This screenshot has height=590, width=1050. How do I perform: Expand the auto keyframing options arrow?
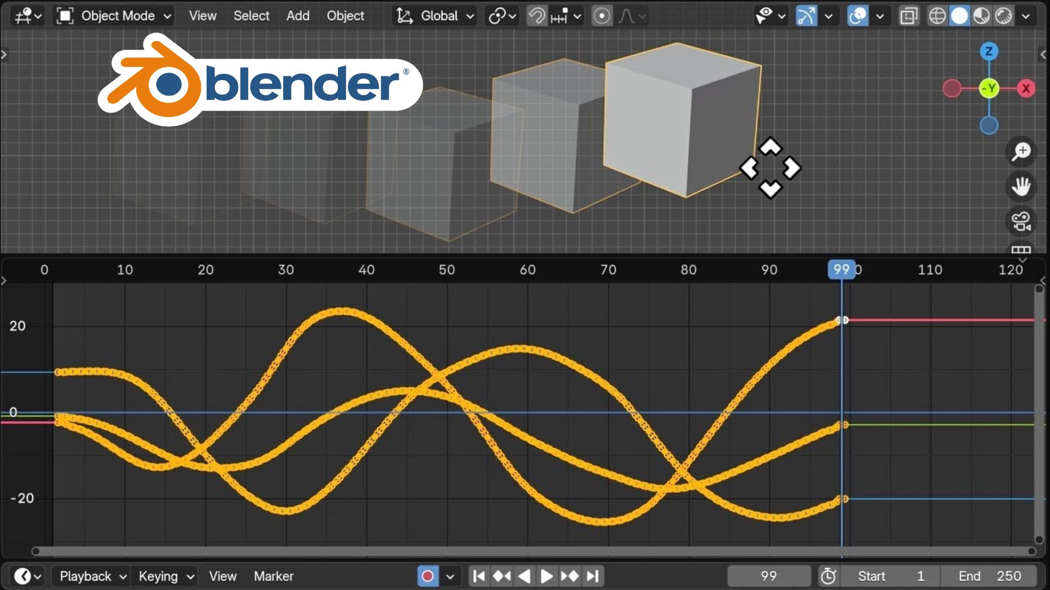(x=450, y=576)
